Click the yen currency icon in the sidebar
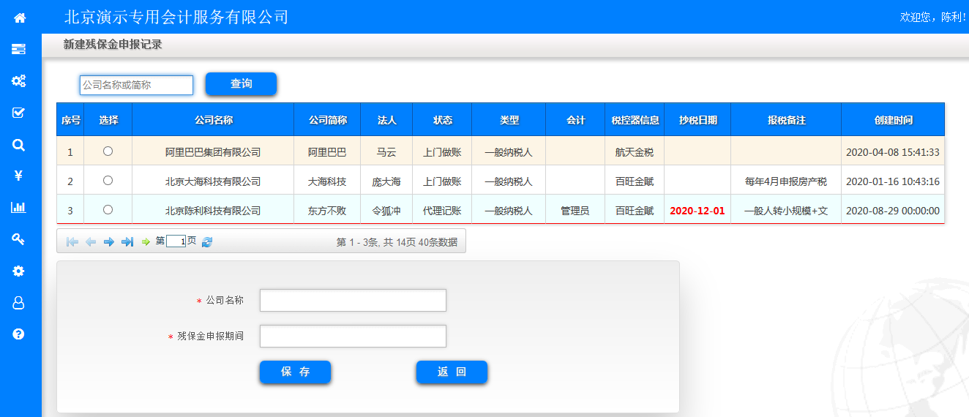The width and height of the screenshot is (969, 417). (19, 176)
